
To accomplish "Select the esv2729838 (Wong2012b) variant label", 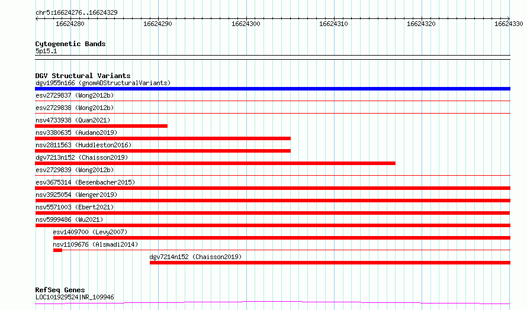I will (75, 108).
